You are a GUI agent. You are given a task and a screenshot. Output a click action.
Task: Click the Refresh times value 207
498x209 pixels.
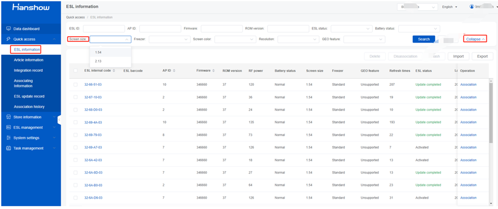[392, 84]
